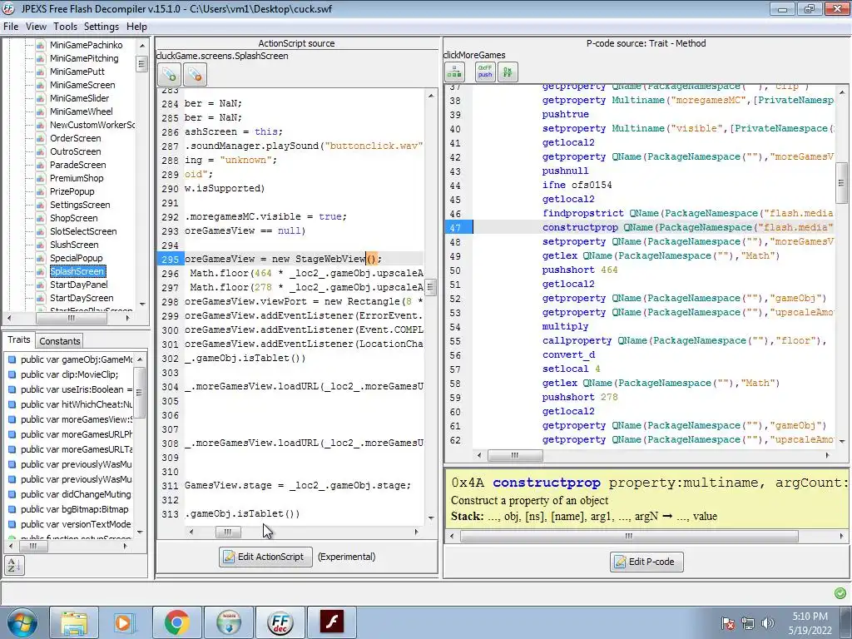Click the class icon beside PremiumShop
The height and width of the screenshot is (639, 852).
coord(40,178)
